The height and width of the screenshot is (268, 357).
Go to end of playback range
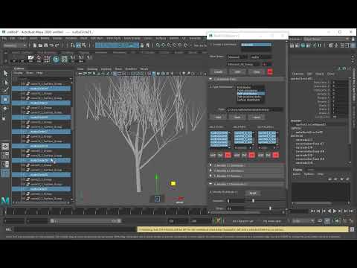[x=351, y=211]
